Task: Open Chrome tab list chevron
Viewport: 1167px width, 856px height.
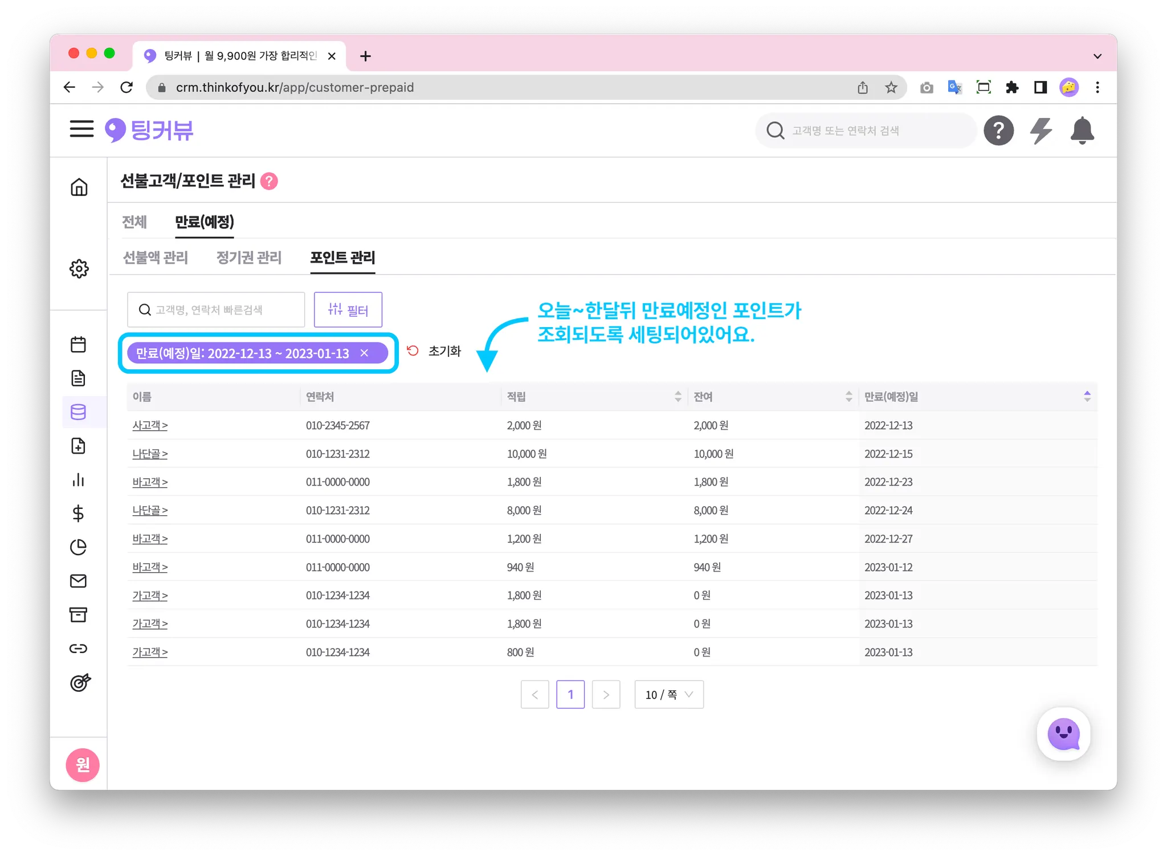Action: tap(1097, 56)
